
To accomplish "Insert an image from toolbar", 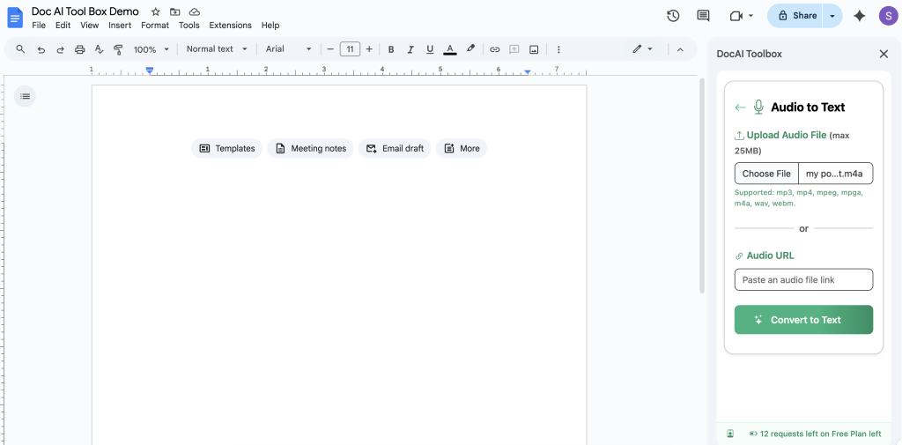I will pyautogui.click(x=534, y=49).
